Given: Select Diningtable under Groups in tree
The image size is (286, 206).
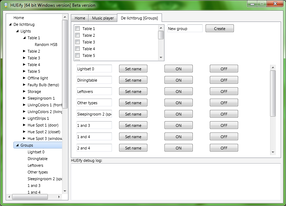Looking at the screenshot, I should coord(38,159).
